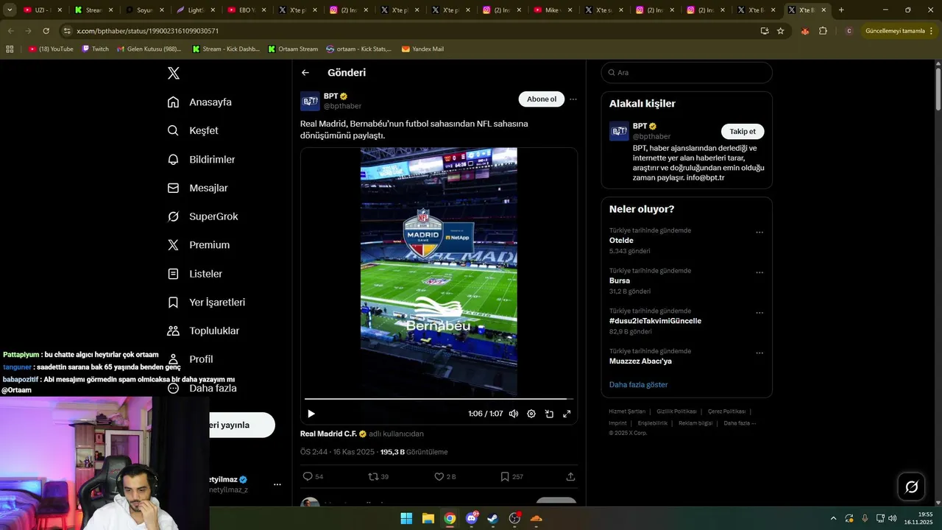Switch to the Mike browser tab
942x530 pixels.
[553, 10]
